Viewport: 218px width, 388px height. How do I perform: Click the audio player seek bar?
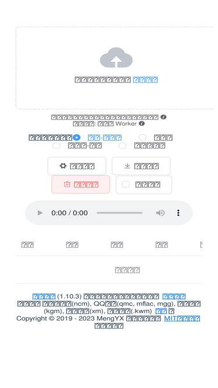120,213
